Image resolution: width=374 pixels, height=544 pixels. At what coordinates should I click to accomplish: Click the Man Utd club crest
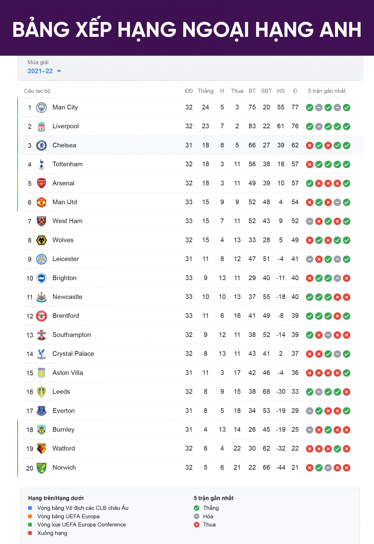click(x=41, y=202)
